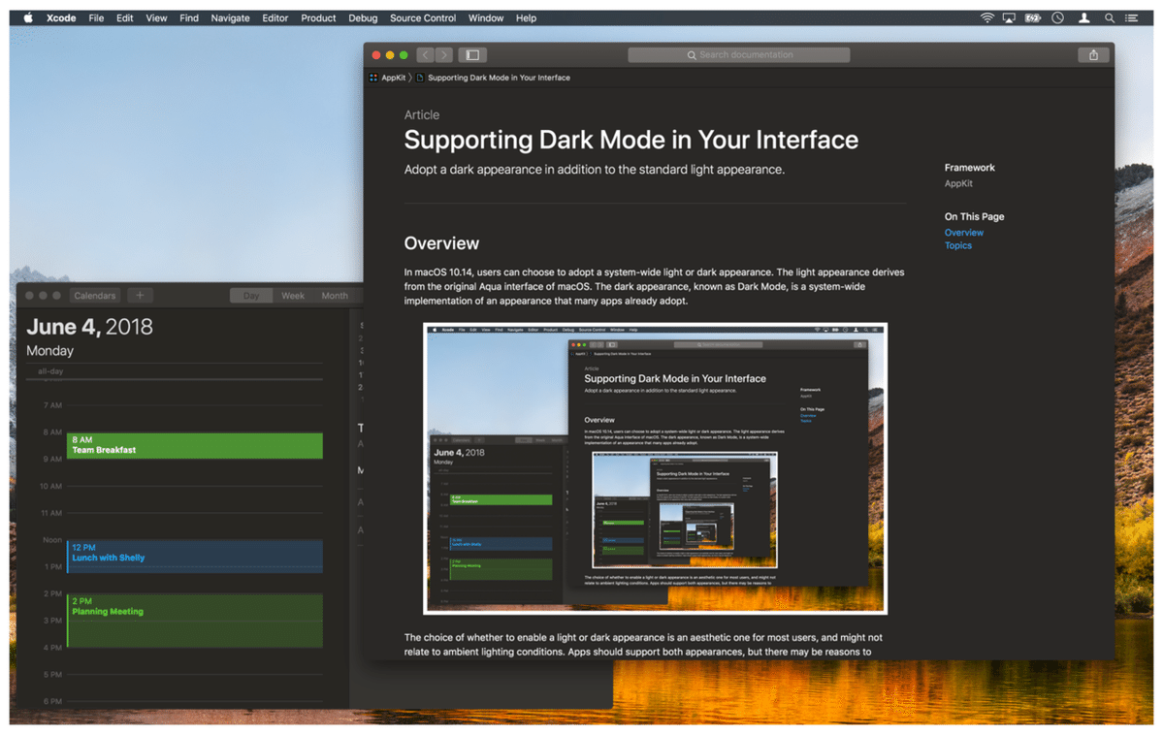Click the Search documentation field
Image resolution: width=1164 pixels, height=735 pixels.
coord(739,55)
